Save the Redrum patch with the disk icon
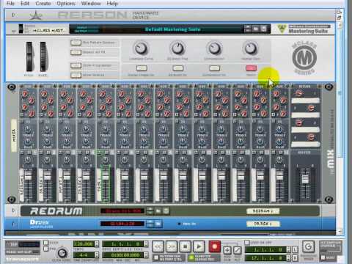The width and height of the screenshot is (352, 264). coord(166,210)
